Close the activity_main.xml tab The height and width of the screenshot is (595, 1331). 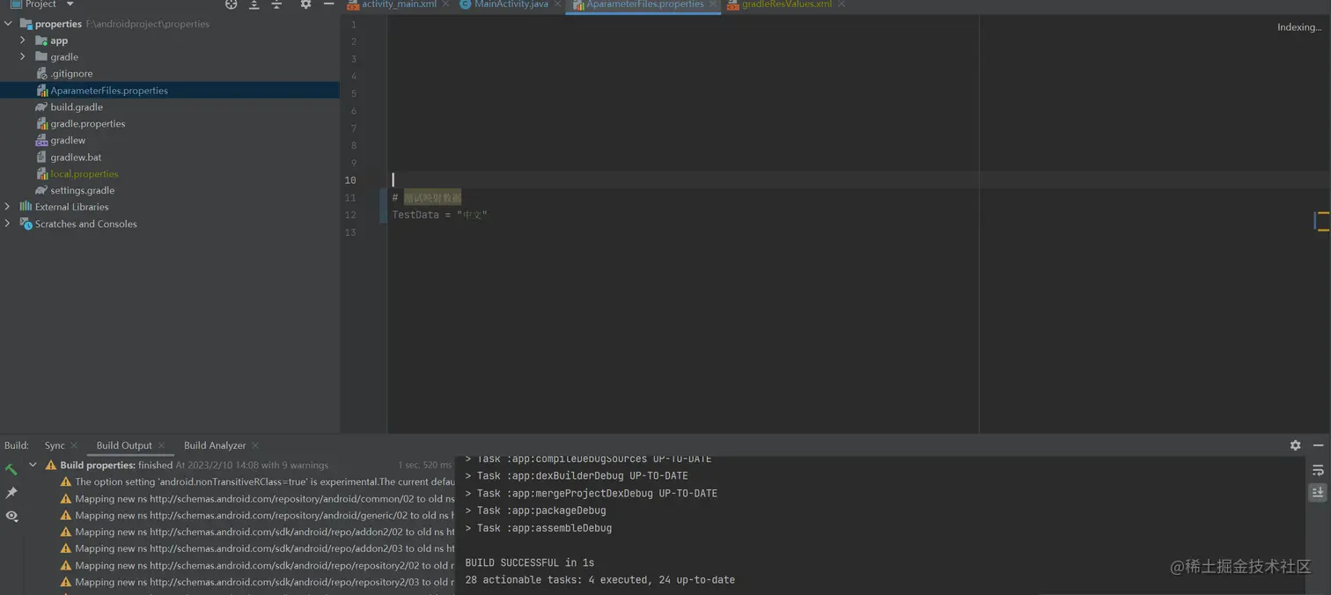point(446,4)
